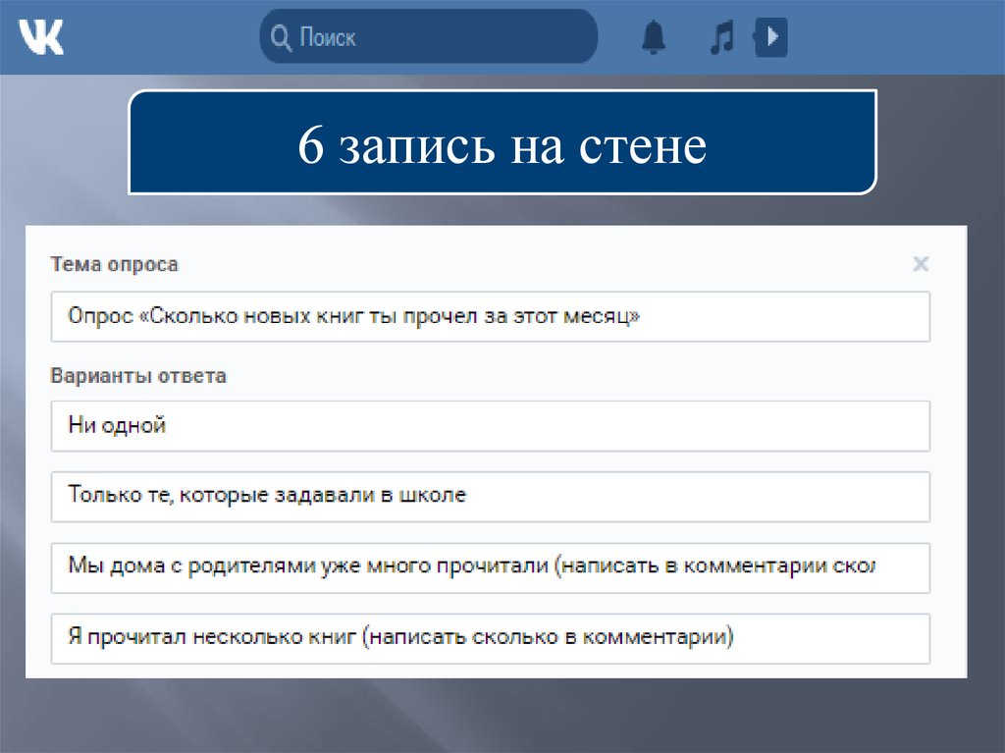Click the word "Опрос" in the topic field
Screen dimensions: 1005x753
pyautogui.click(x=95, y=317)
